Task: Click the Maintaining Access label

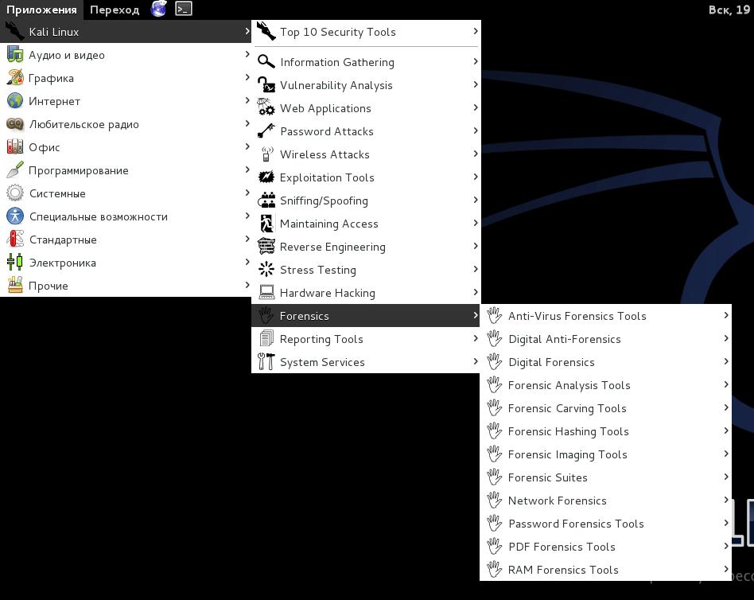Action: pos(329,224)
